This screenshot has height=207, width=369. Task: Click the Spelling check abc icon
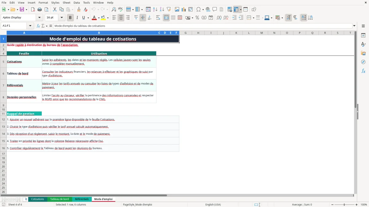click(121, 10)
